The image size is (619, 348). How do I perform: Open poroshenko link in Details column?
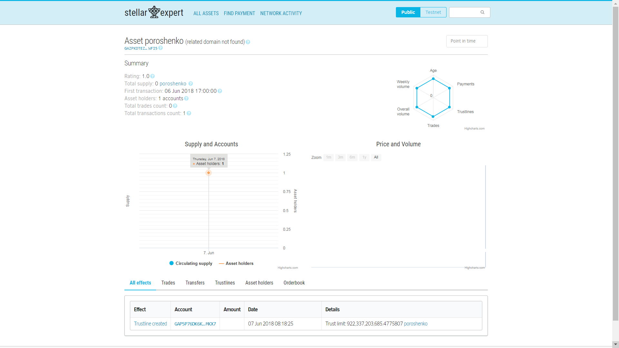tap(416, 324)
